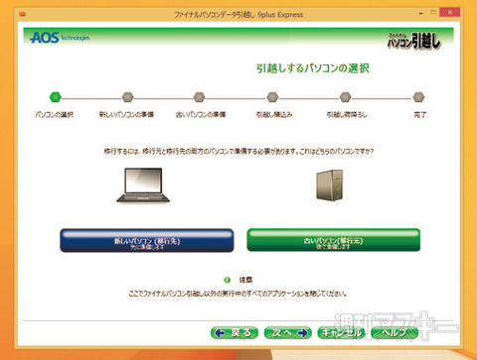The height and width of the screenshot is (360, 477).
Task: Click the 移行するには instruction sentence
Action: 238,151
